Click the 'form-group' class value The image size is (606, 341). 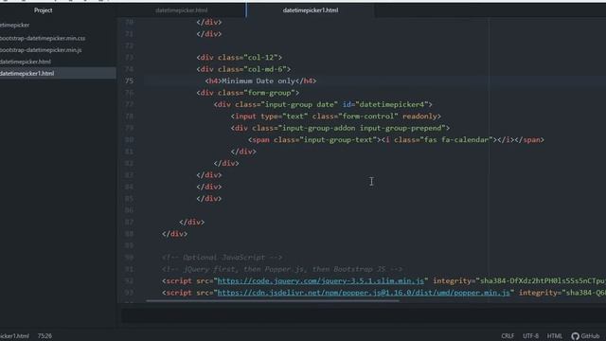(269, 93)
